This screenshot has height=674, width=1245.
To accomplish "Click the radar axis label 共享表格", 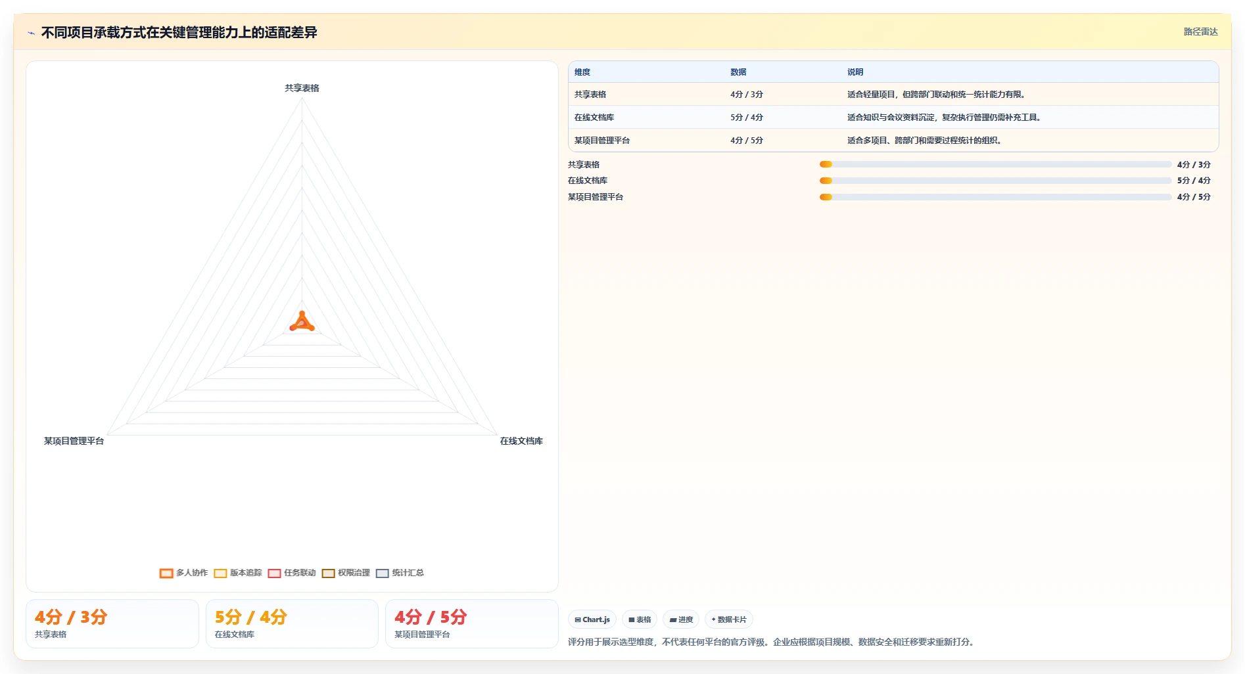I will pos(302,88).
